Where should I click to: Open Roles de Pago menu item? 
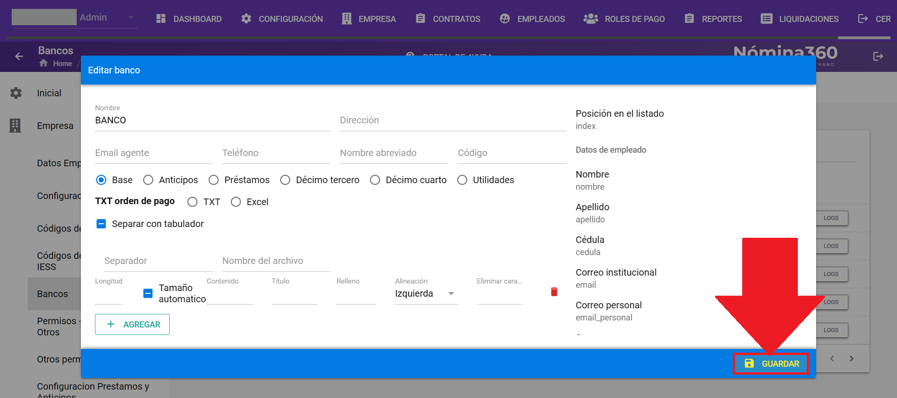coord(624,19)
